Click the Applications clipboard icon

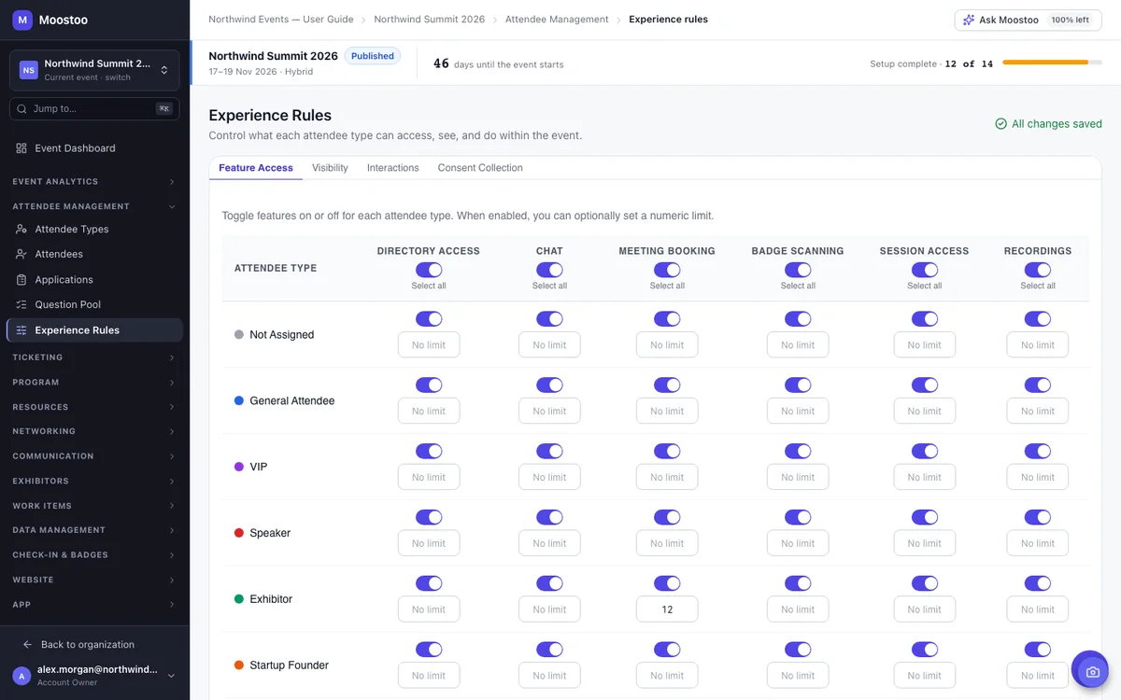21,279
